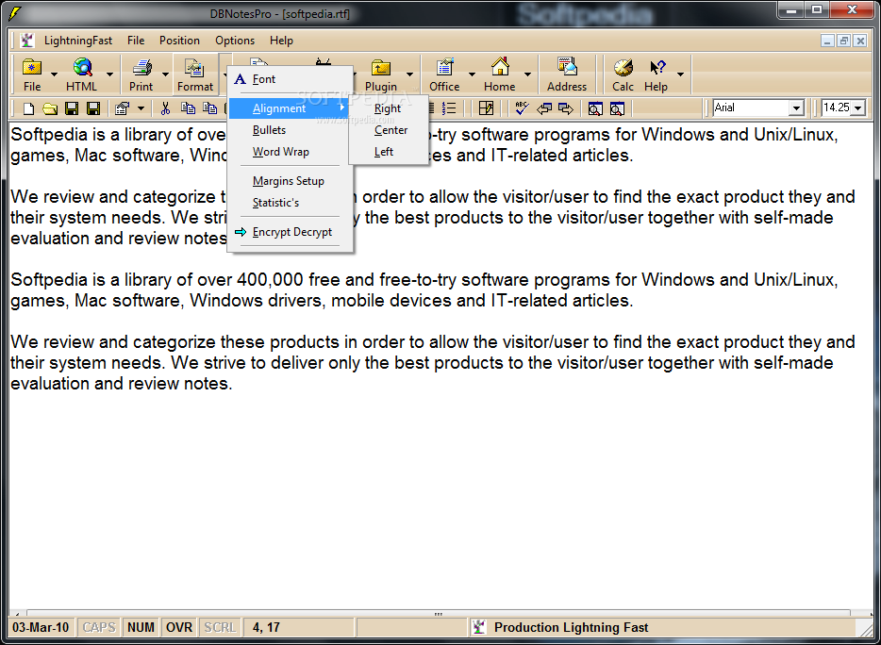
Task: Open the dropdown arrow next to Office
Action: click(x=472, y=74)
